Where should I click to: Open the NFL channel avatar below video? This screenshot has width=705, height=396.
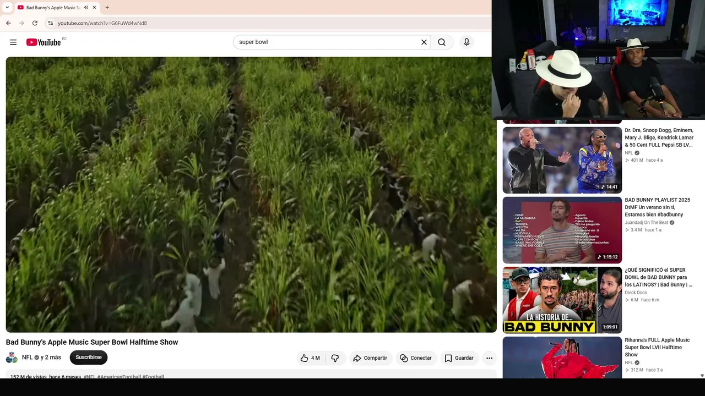12,358
